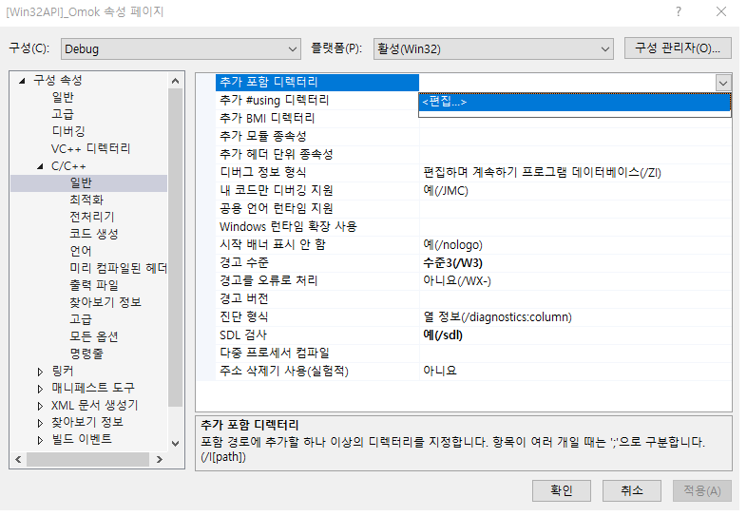Click the 예(/sdl) value
The image size is (747, 516).
pyautogui.click(x=443, y=335)
